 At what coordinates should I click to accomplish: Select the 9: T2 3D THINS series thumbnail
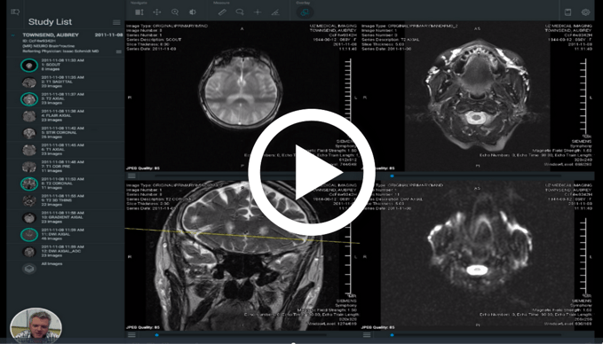point(29,200)
